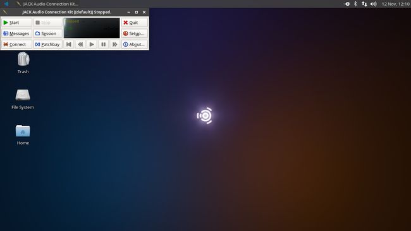This screenshot has height=231, width=411.
Task: Show the About dialog
Action: (x=135, y=44)
